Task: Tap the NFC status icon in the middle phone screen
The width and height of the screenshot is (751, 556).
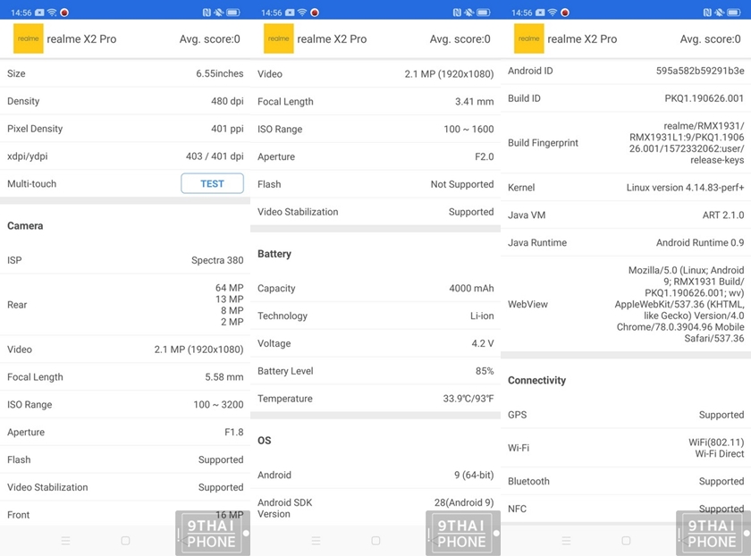Action: tap(458, 13)
